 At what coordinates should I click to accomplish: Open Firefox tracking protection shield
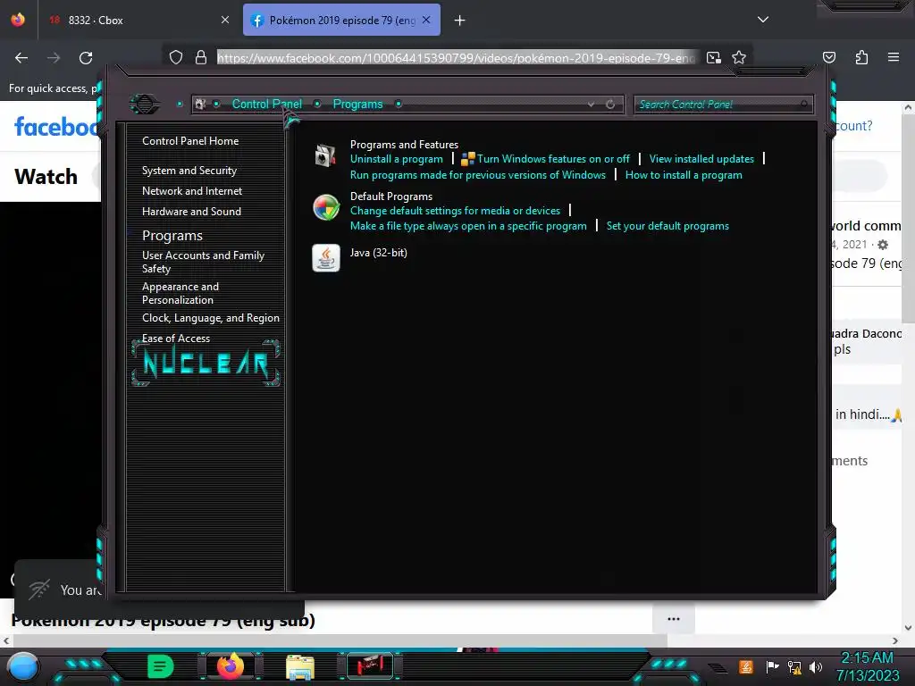click(176, 57)
